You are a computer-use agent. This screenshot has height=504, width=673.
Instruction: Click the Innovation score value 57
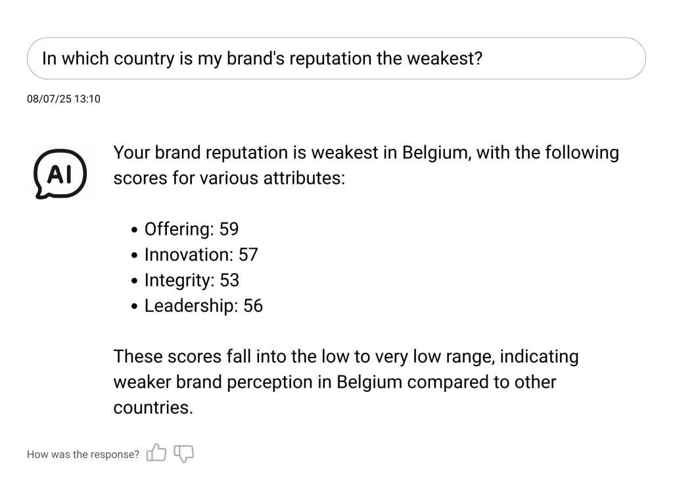[x=248, y=255]
